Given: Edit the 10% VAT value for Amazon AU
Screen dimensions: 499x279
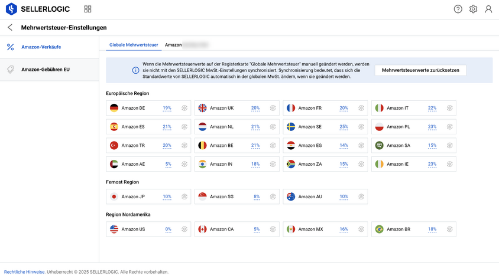Looking at the screenshot, I should tap(344, 197).
